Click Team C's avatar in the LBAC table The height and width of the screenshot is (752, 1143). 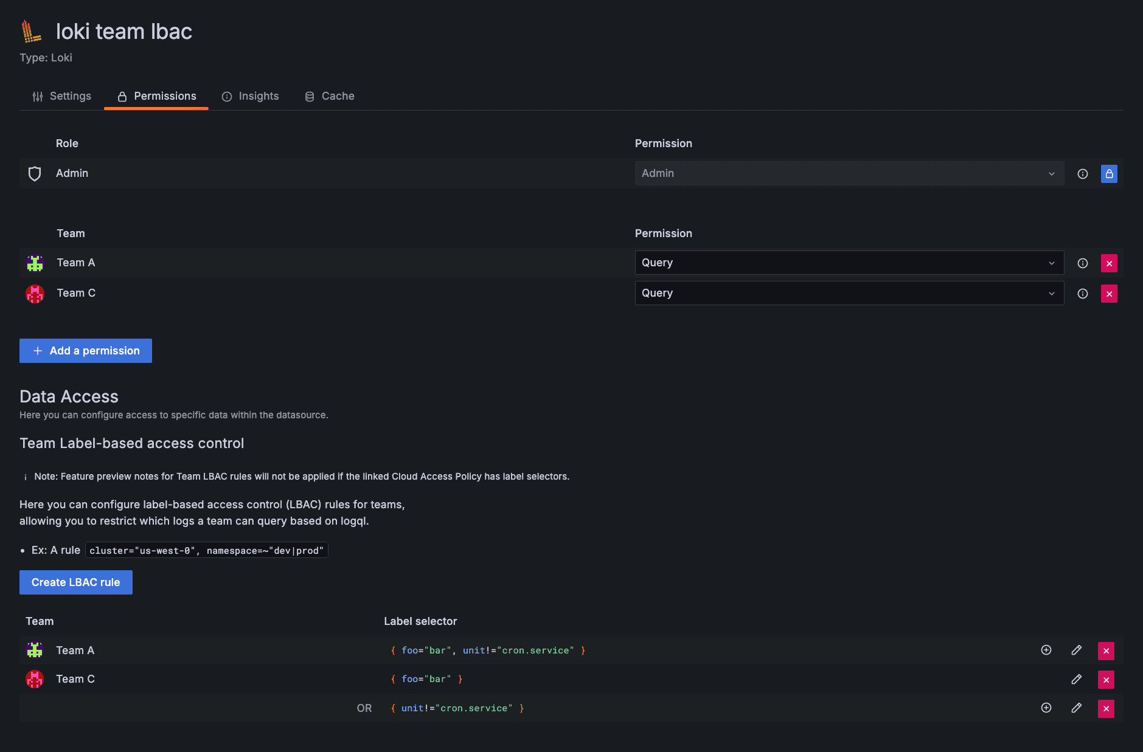35,679
